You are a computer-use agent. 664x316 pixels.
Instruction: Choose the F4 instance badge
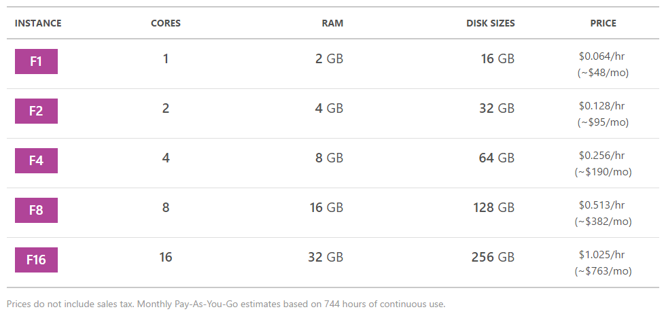click(37, 160)
